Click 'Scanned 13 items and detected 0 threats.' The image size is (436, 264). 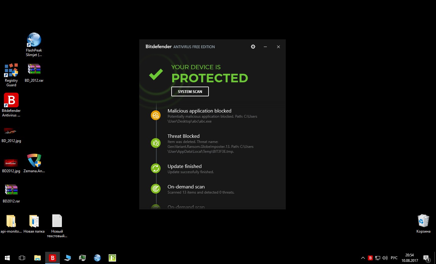pyautogui.click(x=201, y=192)
